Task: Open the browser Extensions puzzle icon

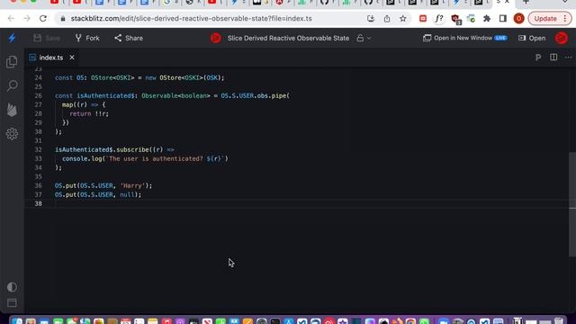Action: pyautogui.click(x=487, y=18)
